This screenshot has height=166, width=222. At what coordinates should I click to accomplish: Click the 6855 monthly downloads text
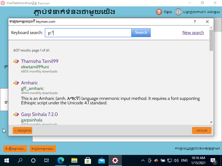39,71
